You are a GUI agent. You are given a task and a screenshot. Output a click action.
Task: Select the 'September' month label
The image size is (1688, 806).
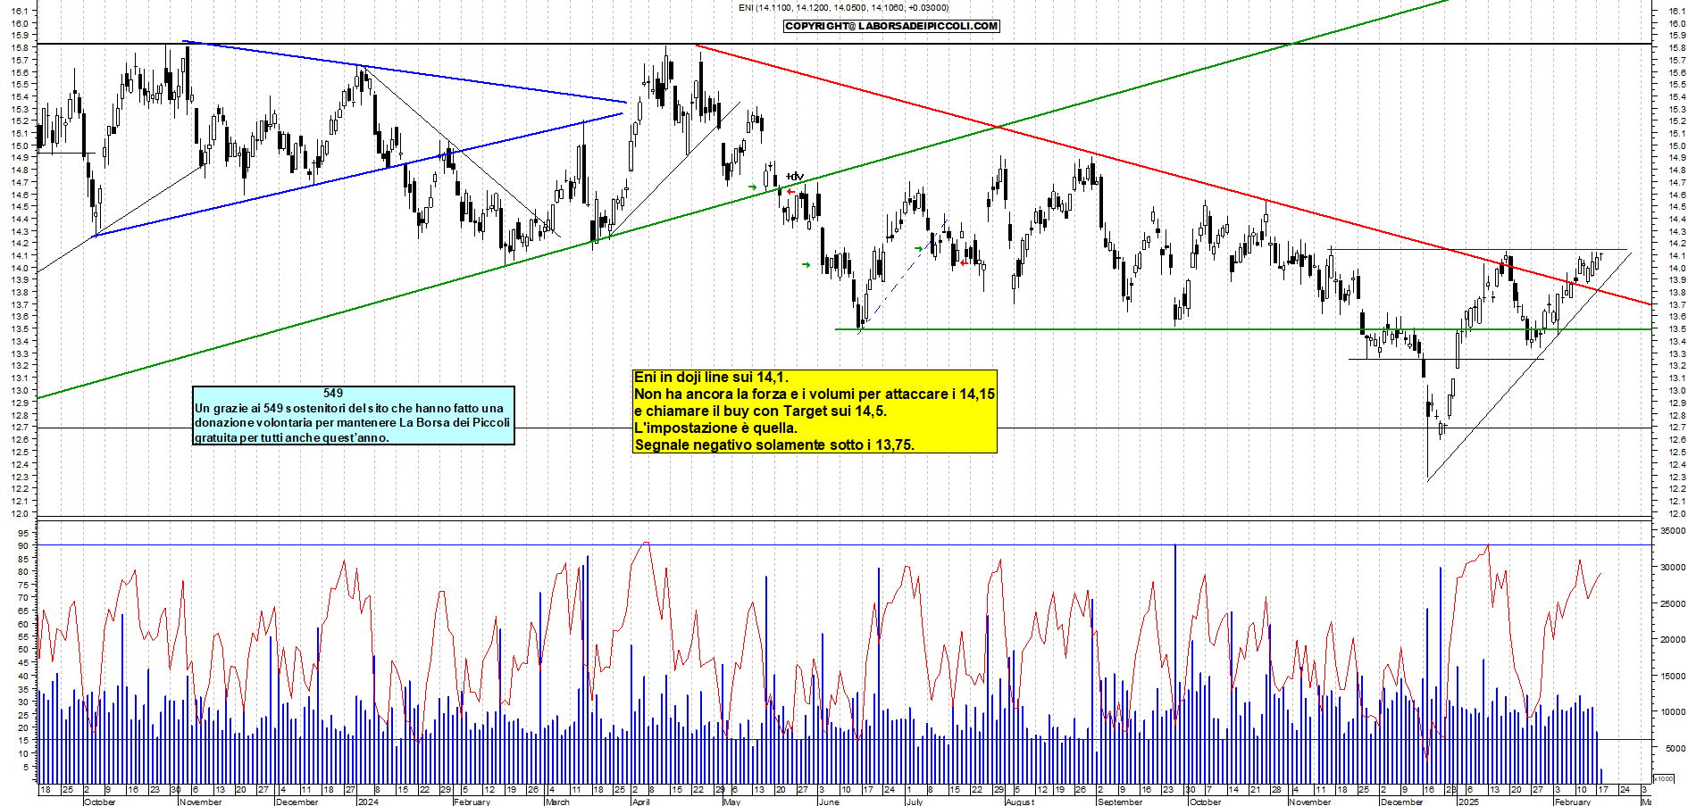(1120, 802)
